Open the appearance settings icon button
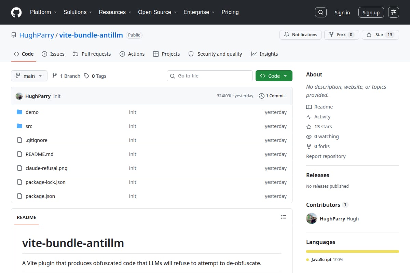The width and height of the screenshot is (410, 273). click(394, 12)
